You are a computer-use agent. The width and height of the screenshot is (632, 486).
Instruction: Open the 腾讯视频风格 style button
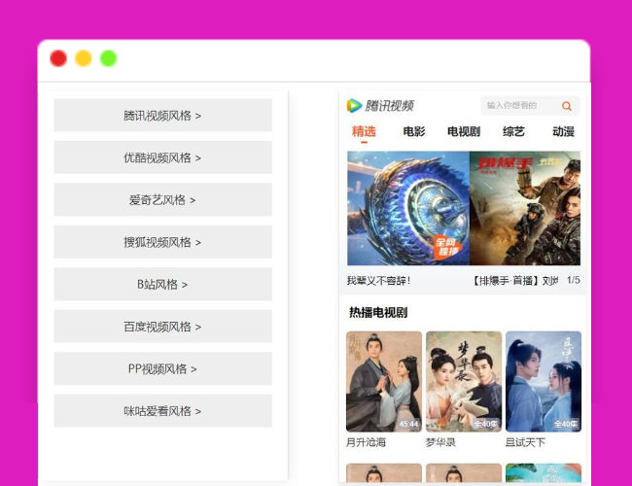click(x=162, y=116)
